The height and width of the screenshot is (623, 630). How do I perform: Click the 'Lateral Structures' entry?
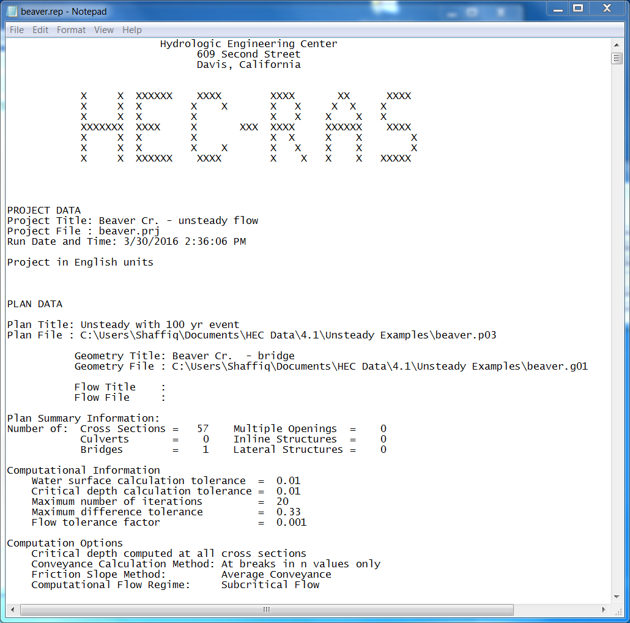[x=309, y=450]
